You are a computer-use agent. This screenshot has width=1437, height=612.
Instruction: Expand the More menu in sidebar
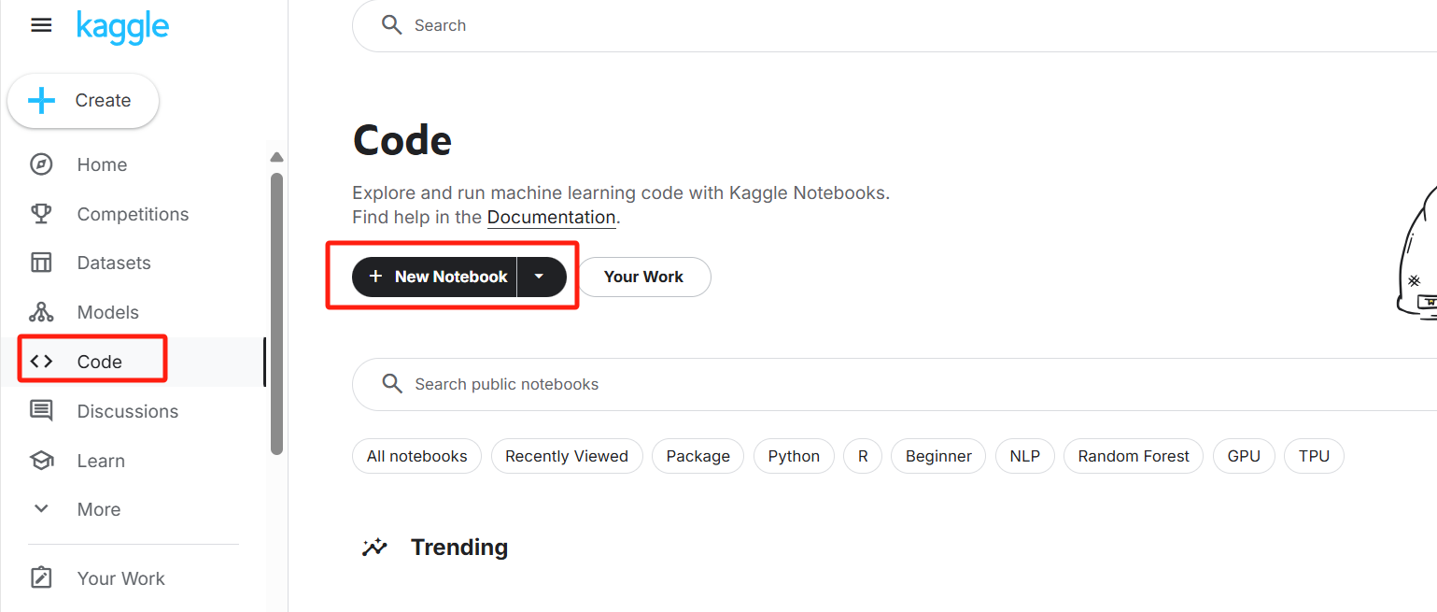[97, 508]
